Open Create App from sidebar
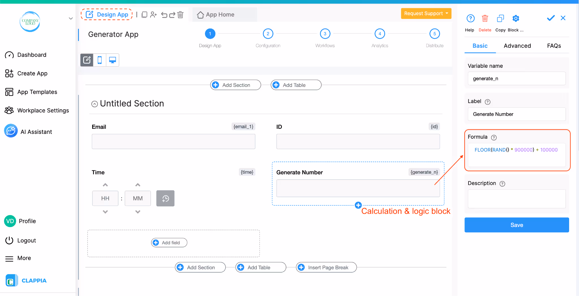Screen dimensions: 579x296 click(x=26, y=73)
